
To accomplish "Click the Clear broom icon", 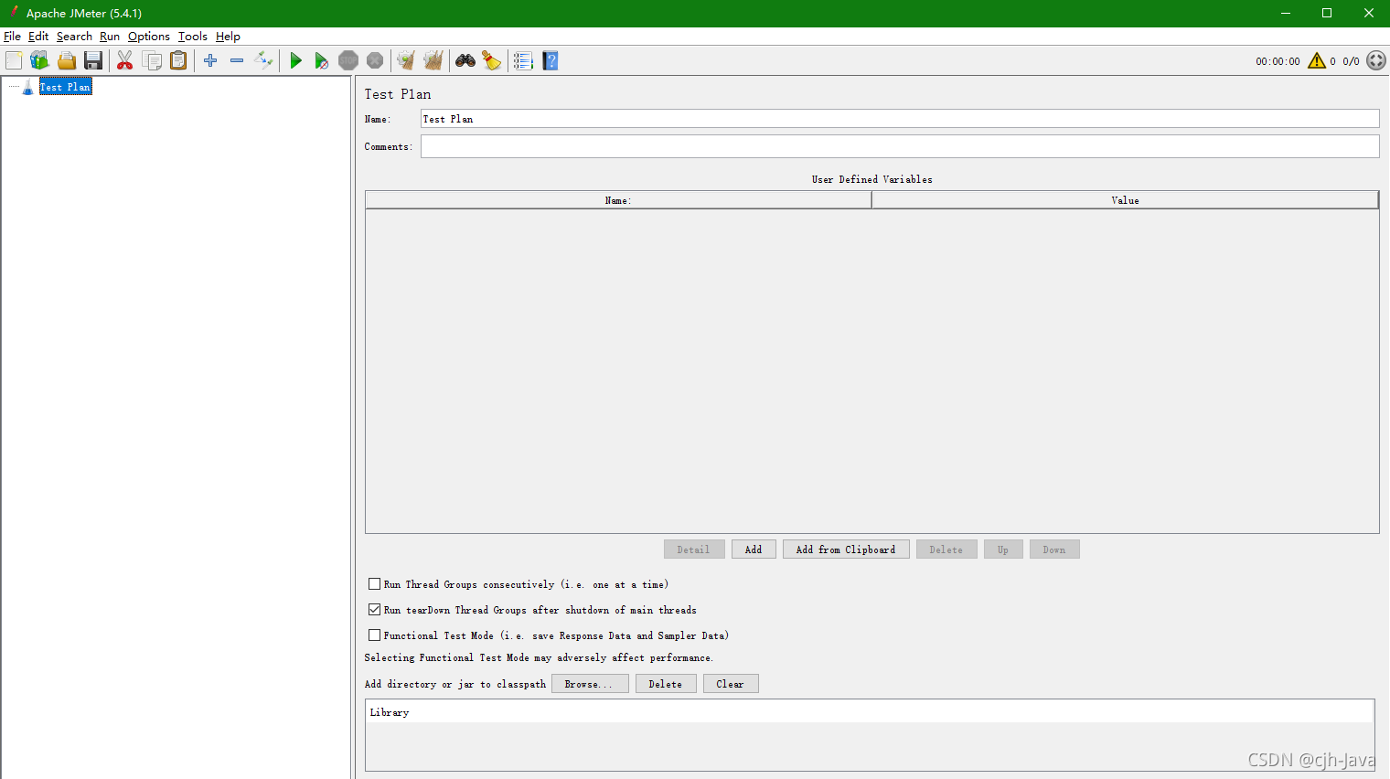I will coord(406,60).
